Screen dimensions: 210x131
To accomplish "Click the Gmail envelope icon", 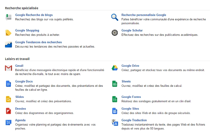I will coord(8,68).
